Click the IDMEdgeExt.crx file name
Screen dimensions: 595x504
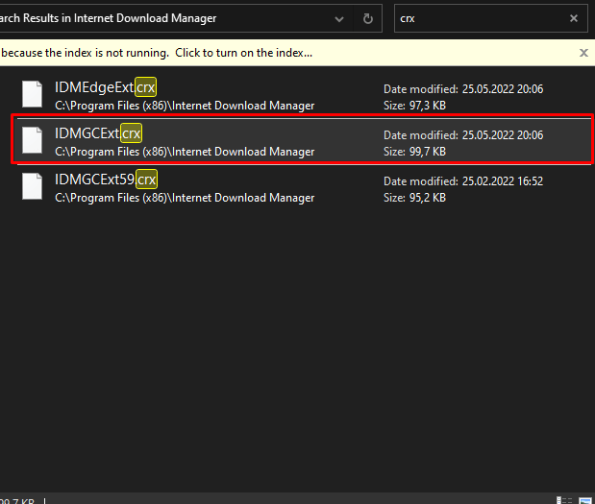click(106, 87)
